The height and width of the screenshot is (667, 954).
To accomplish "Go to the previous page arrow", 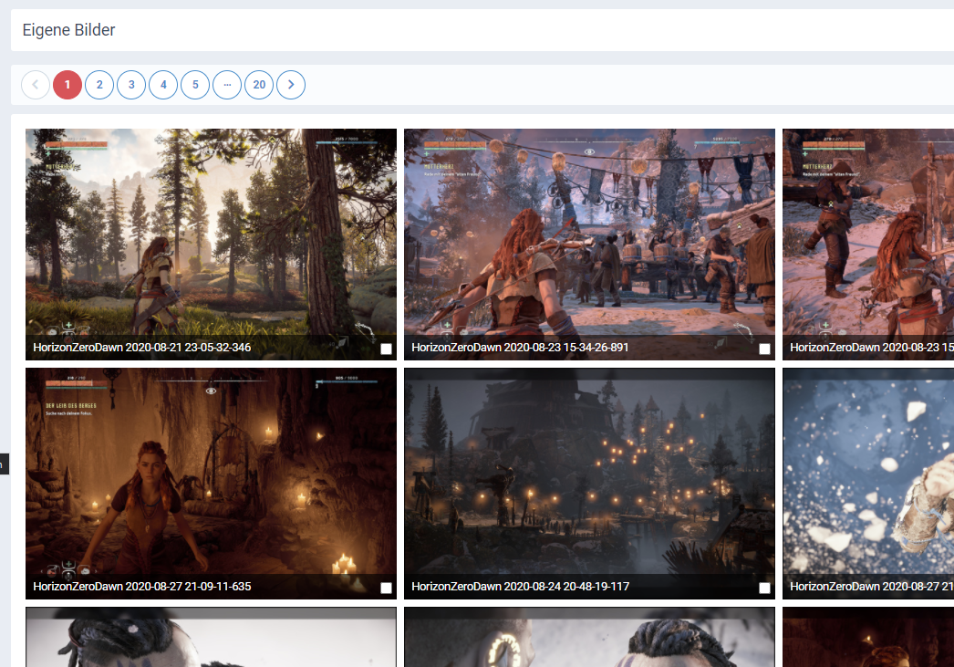I will tap(36, 85).
